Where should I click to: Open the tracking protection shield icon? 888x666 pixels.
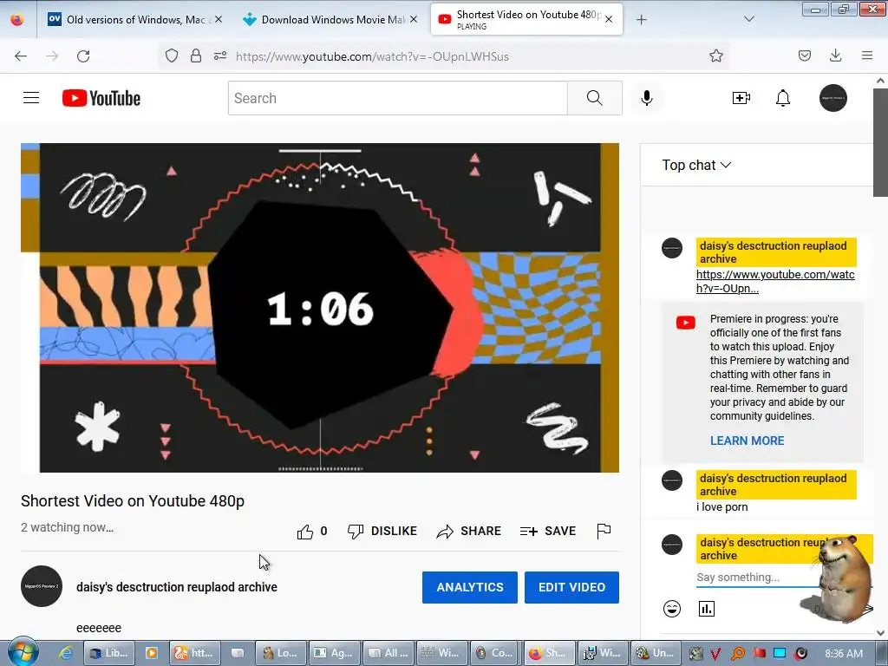point(172,55)
